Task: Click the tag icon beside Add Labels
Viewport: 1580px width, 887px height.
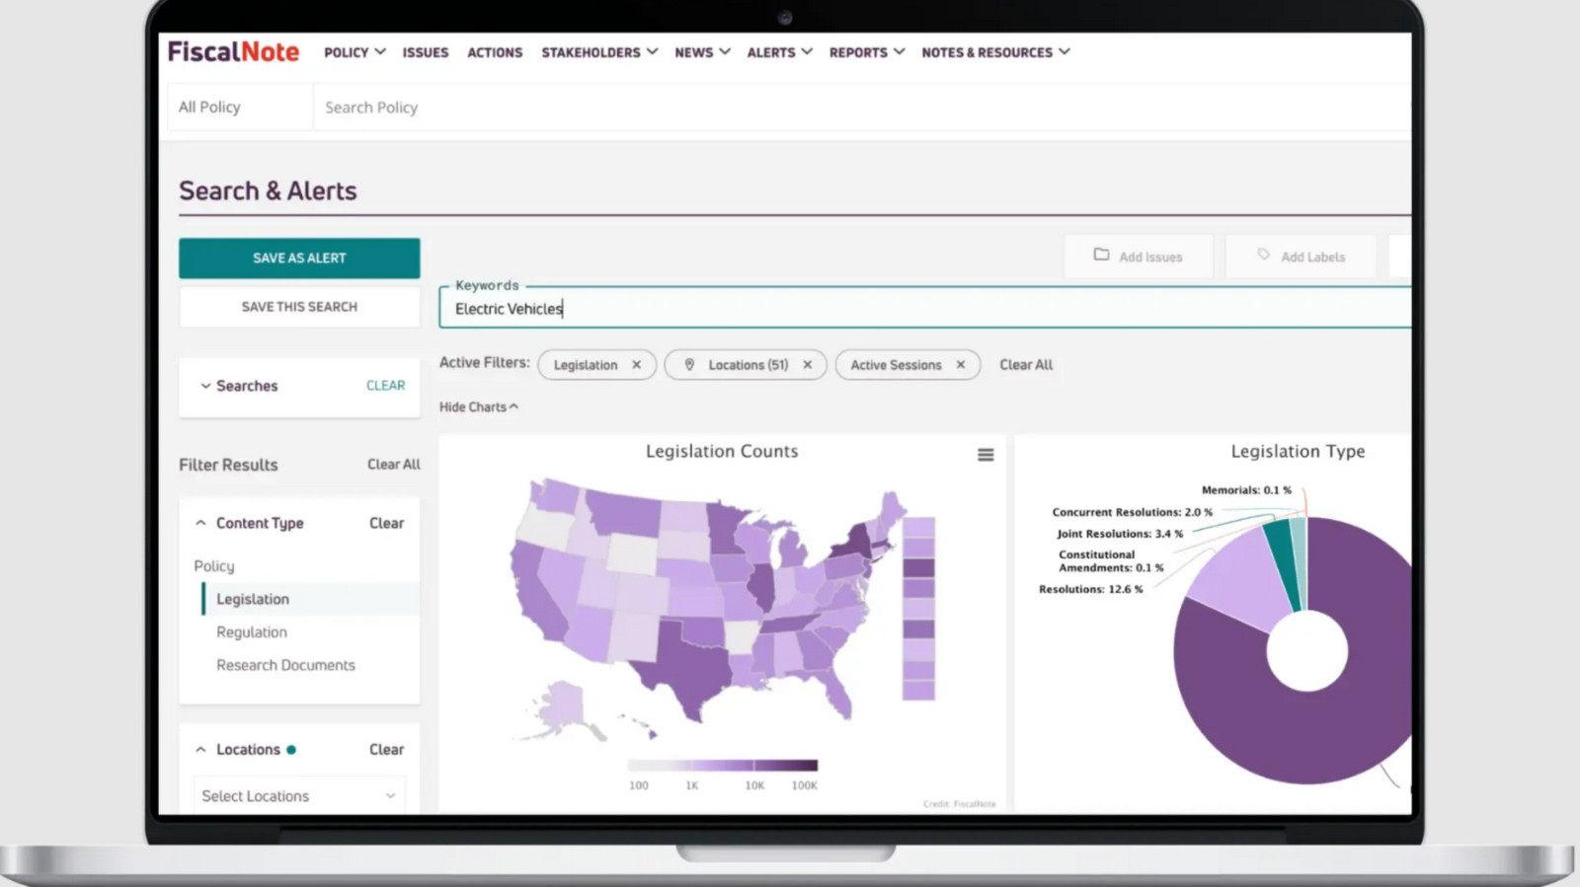Action: coord(1263,255)
